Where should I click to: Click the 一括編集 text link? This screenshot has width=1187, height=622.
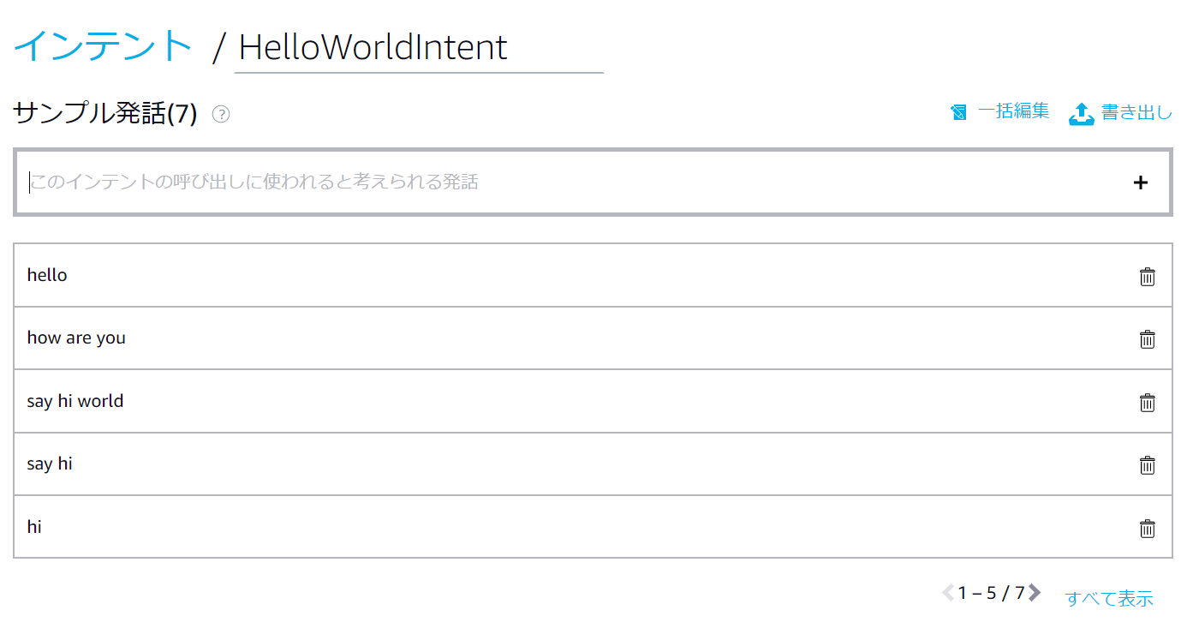1013,111
